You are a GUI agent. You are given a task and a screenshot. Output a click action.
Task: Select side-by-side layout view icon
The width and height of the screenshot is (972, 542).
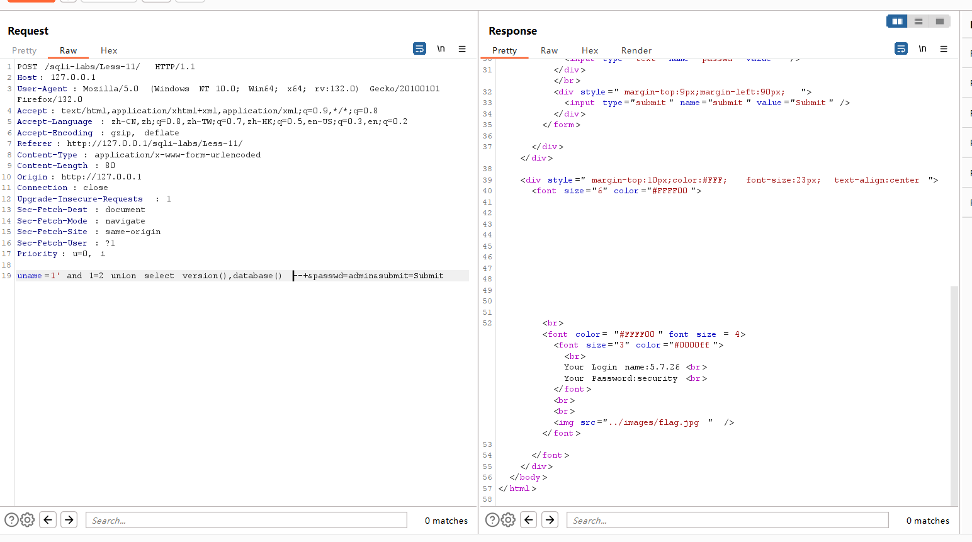(x=897, y=21)
